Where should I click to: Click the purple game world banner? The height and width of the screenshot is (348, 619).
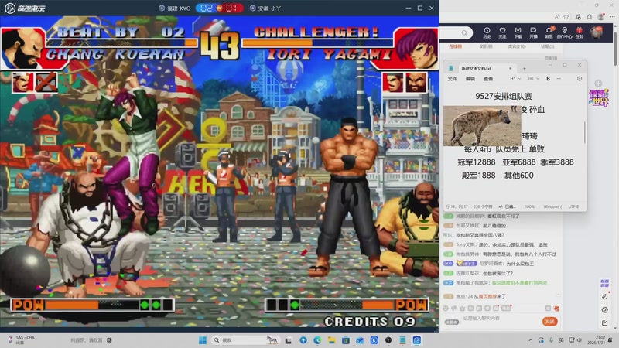click(599, 98)
